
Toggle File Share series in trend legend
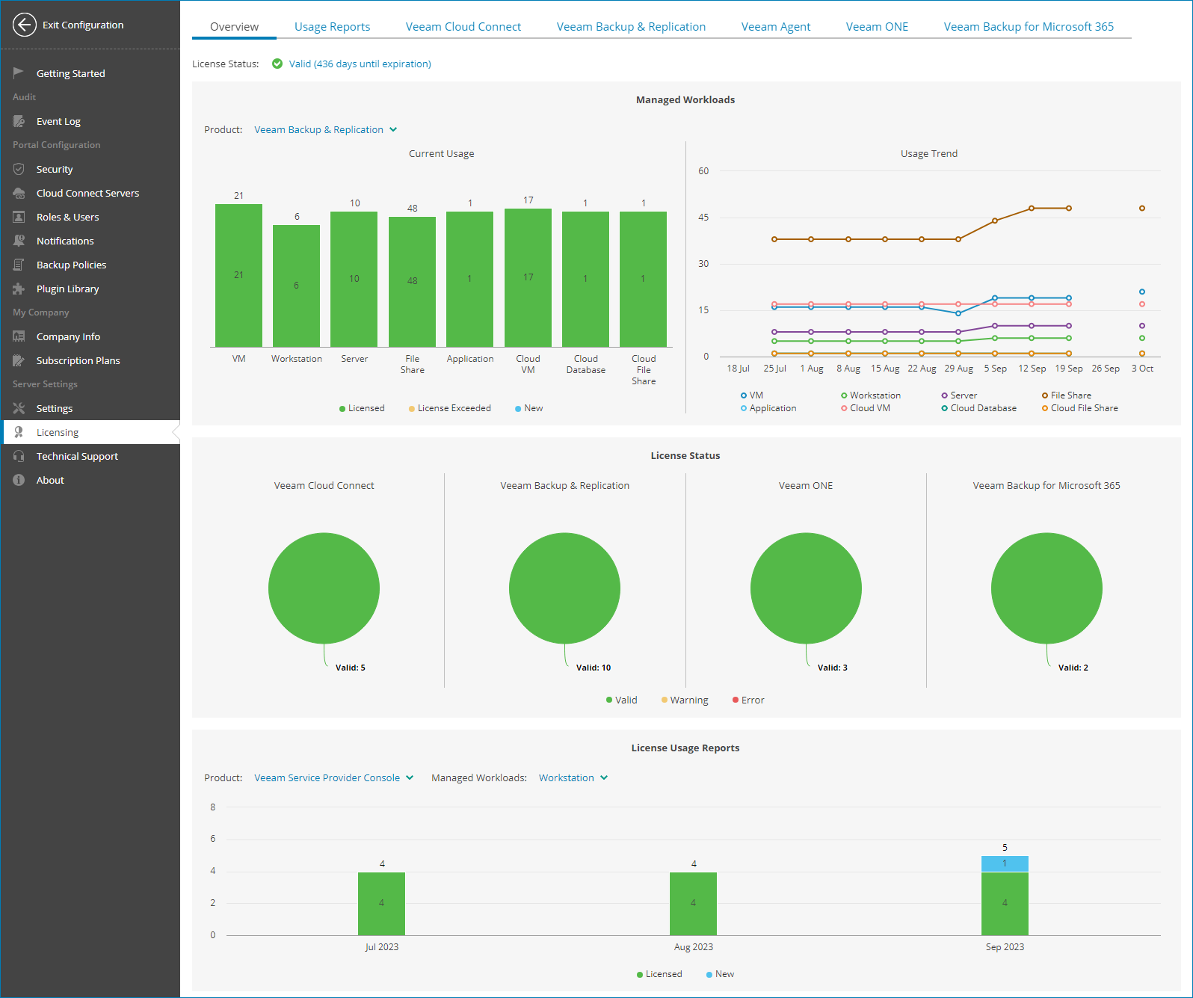tap(1066, 395)
